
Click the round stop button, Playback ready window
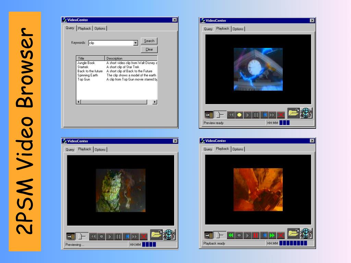(239, 235)
